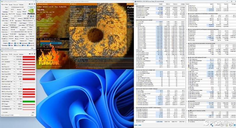
Task: Click Close button in GPU-Z Sensors window
Action: [x=32, y=115]
